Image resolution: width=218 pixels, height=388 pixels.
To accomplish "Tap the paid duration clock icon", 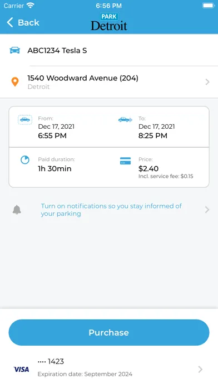I will pyautogui.click(x=25, y=160).
